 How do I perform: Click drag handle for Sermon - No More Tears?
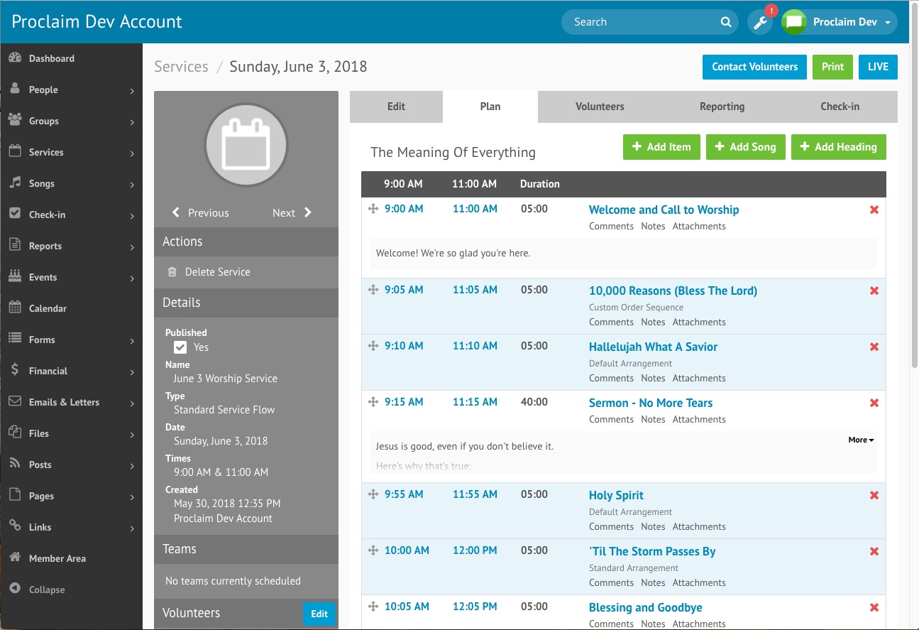[373, 402]
